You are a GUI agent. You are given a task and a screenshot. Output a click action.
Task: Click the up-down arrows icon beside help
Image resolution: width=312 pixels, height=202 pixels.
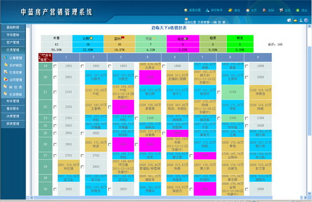coord(301,20)
